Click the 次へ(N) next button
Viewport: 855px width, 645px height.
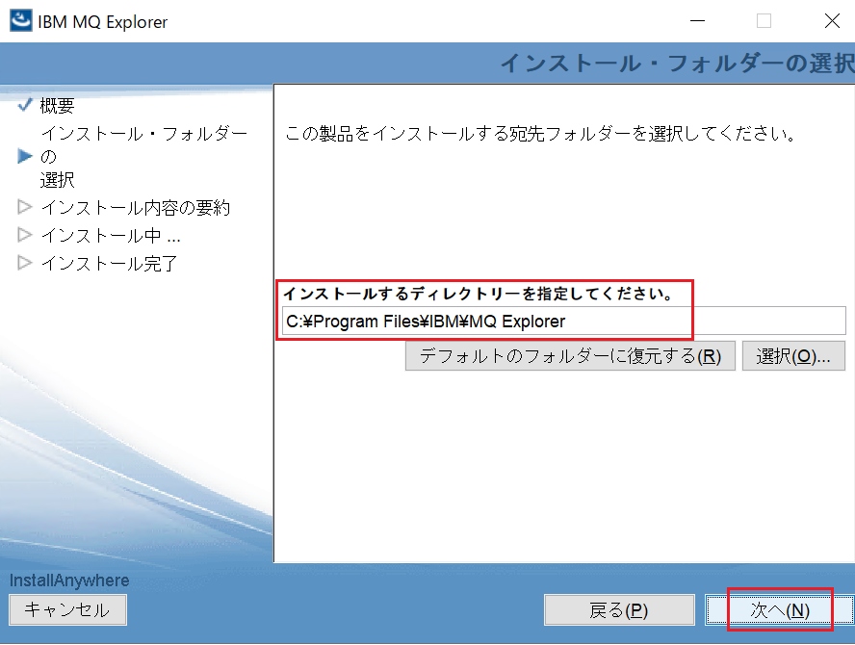(x=780, y=609)
